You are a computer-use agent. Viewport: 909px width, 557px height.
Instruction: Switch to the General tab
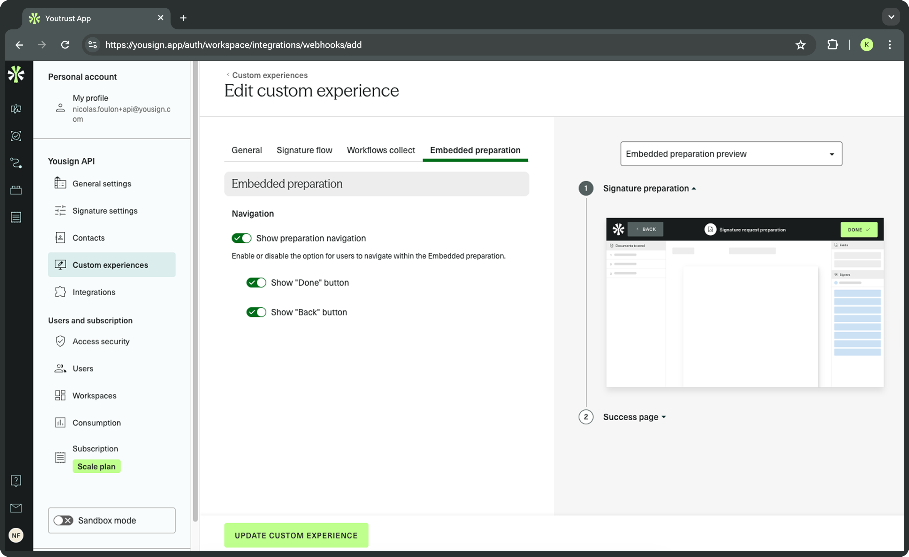point(247,150)
